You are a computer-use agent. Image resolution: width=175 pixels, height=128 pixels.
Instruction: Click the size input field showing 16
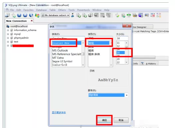[122, 38]
